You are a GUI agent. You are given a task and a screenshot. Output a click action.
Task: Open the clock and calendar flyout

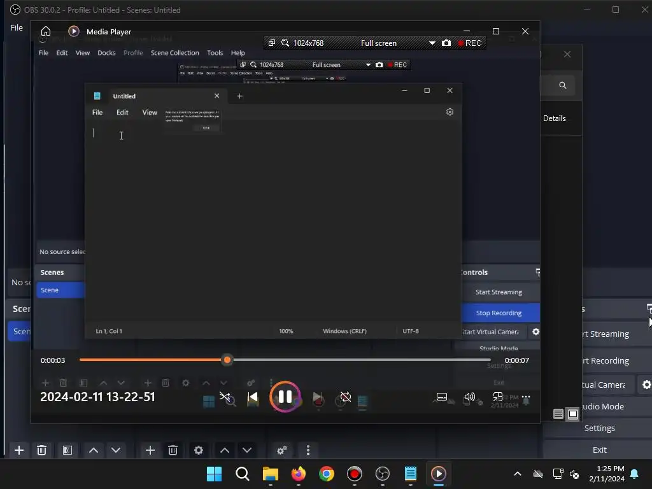pyautogui.click(x=607, y=474)
